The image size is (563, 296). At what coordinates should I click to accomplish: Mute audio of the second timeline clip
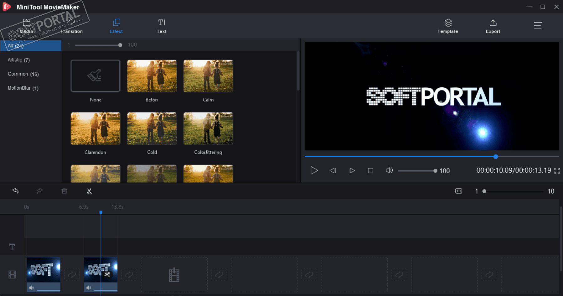(89, 288)
